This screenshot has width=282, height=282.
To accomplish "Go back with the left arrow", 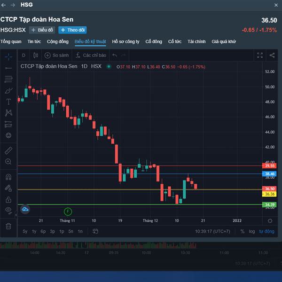I will tap(3, 5).
